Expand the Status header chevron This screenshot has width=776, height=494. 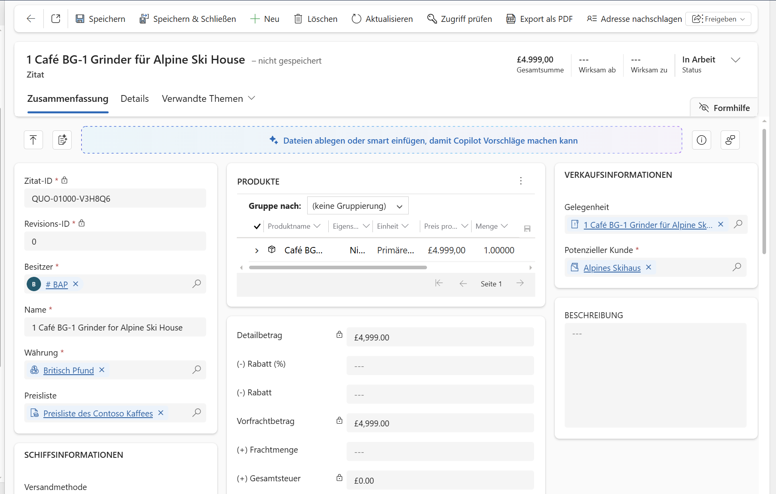point(735,60)
